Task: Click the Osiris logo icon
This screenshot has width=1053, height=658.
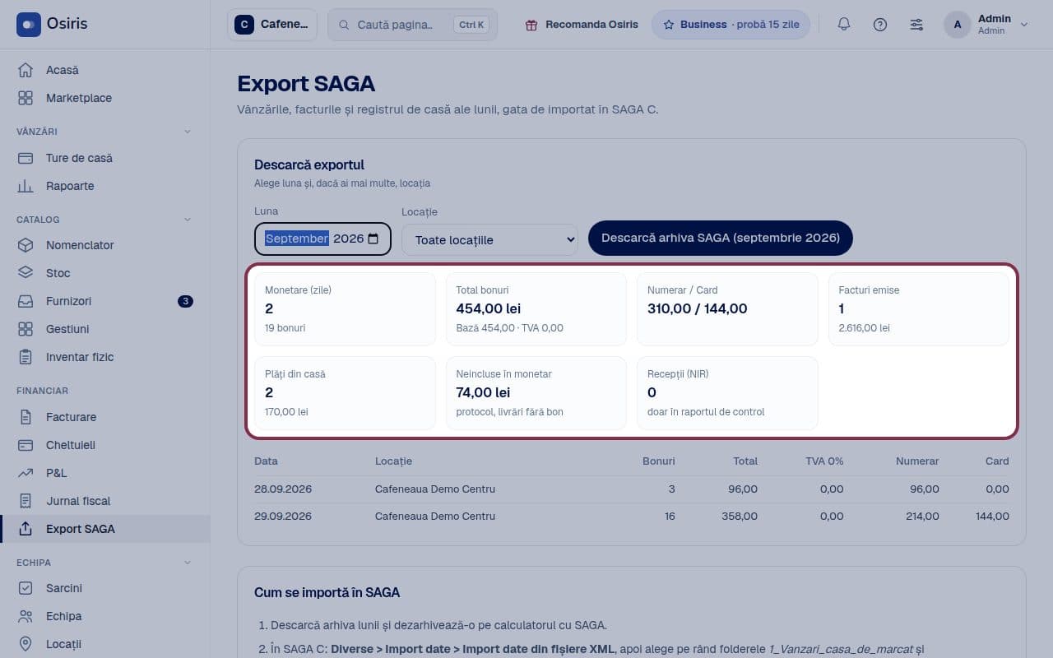Action: (28, 25)
